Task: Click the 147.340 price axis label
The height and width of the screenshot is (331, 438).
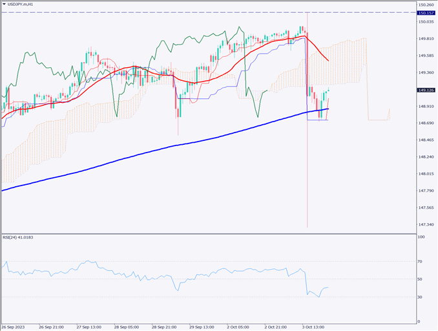Action: [426, 224]
